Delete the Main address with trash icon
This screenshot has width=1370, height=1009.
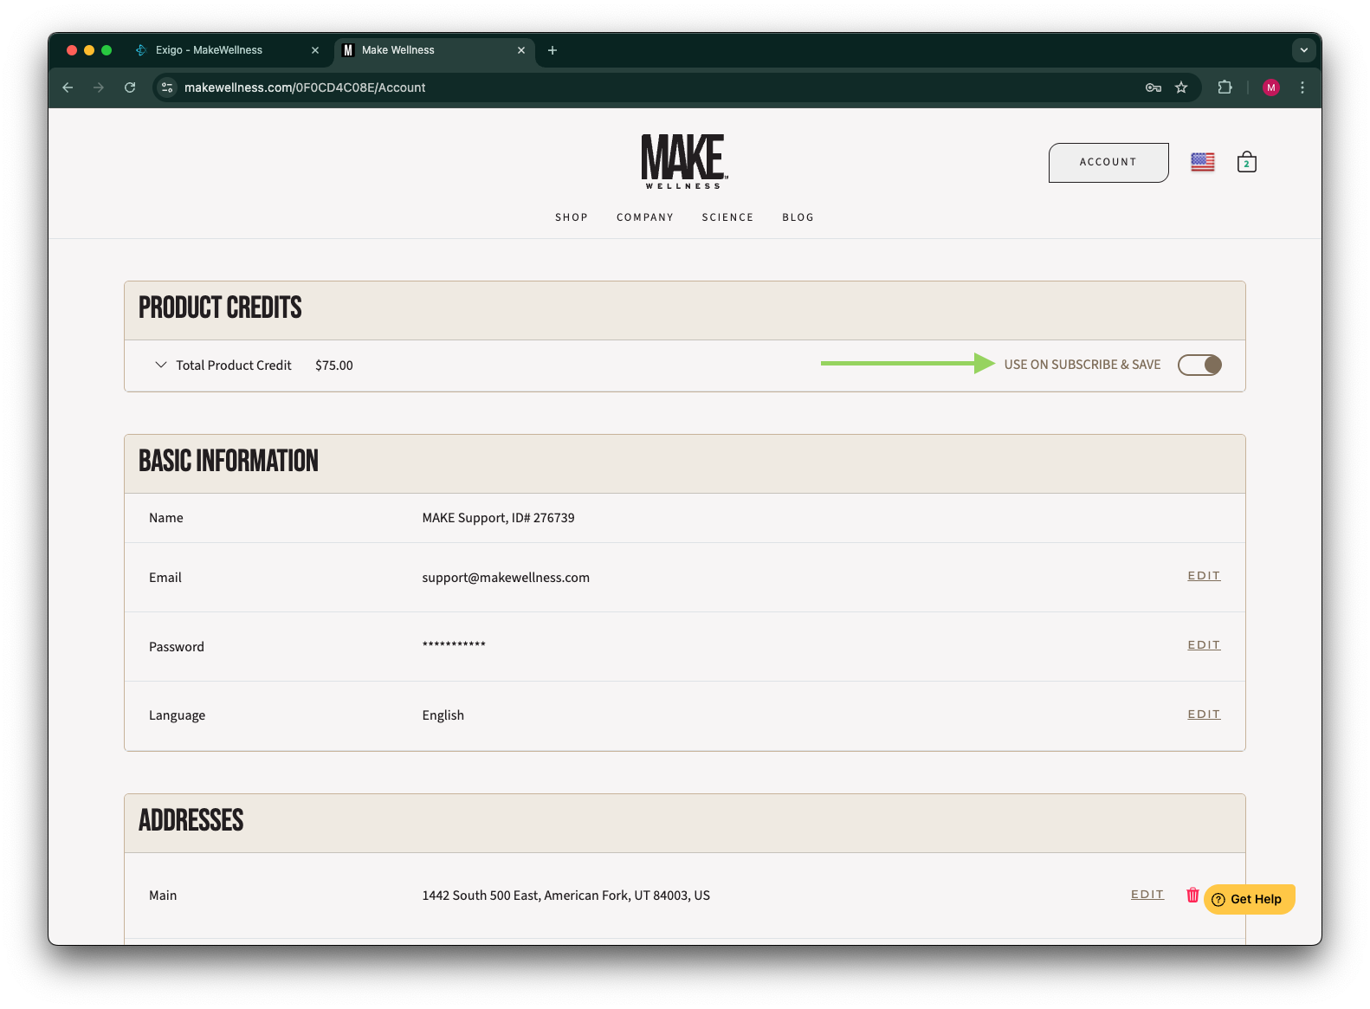[1192, 895]
